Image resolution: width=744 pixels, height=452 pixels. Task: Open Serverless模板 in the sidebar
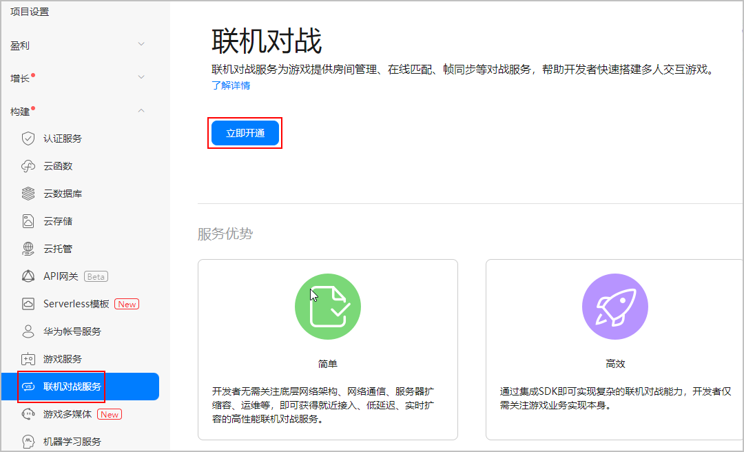(76, 304)
